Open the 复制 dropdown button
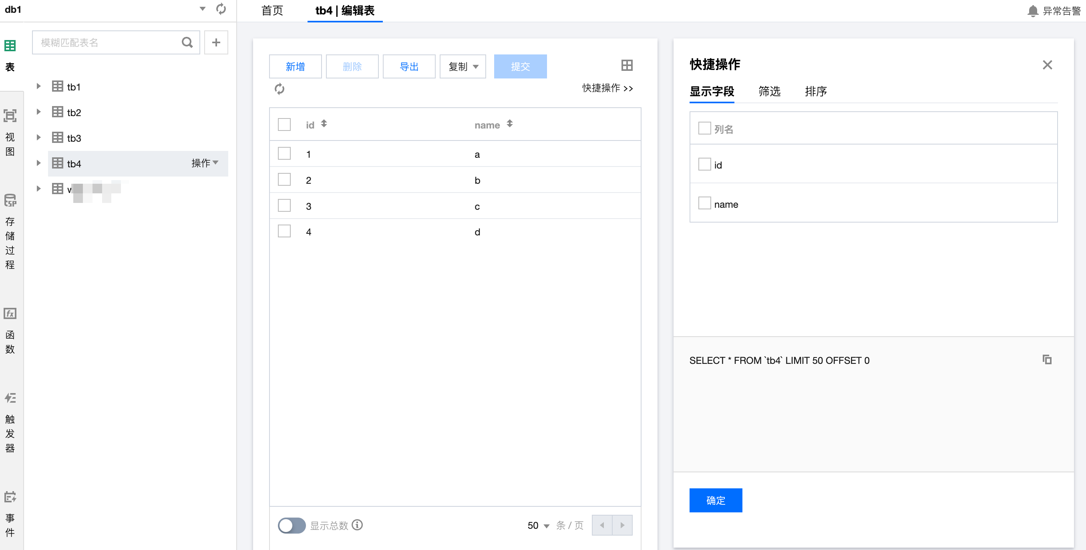The height and width of the screenshot is (550, 1086). click(463, 66)
